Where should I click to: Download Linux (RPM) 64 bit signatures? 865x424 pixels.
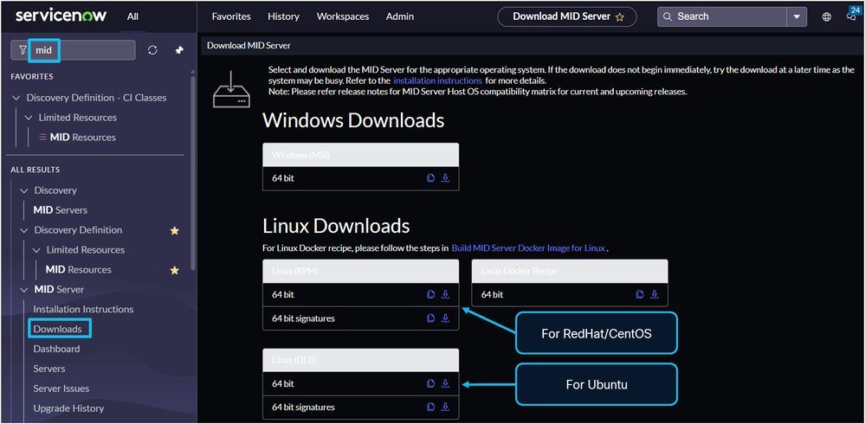click(x=445, y=318)
